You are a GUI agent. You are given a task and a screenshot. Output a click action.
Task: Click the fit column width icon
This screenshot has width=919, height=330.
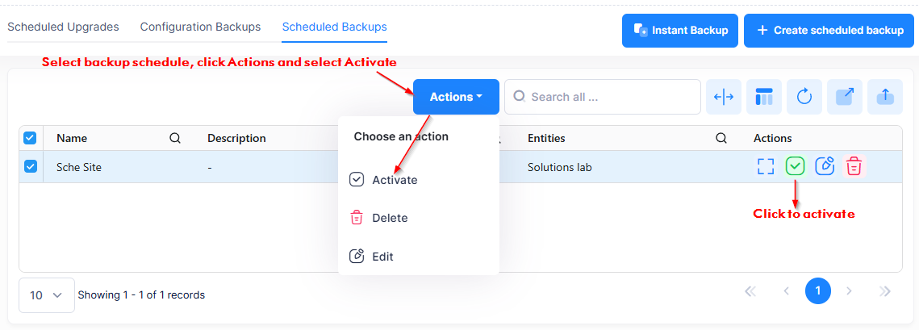(x=724, y=97)
